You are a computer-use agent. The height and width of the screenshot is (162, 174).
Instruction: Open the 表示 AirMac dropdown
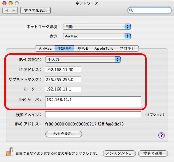[97, 36]
